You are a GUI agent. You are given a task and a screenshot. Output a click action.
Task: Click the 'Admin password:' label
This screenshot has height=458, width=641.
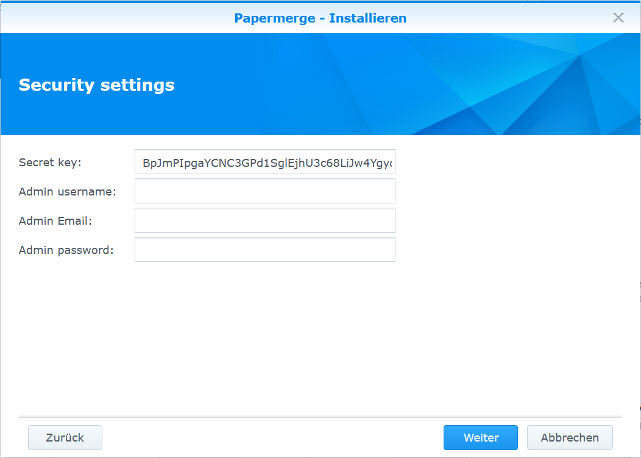click(66, 250)
